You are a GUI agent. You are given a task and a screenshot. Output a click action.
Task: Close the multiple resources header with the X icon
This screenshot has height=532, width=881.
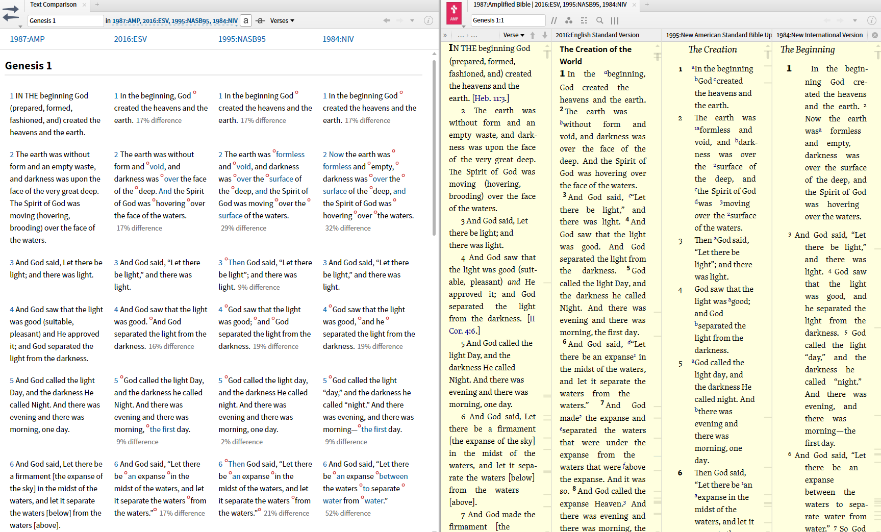click(875, 35)
